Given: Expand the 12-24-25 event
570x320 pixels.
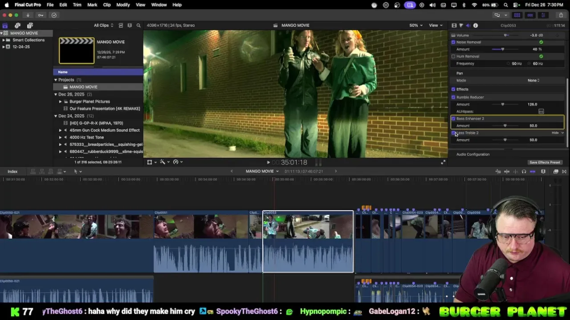Looking at the screenshot, I should click(4, 47).
